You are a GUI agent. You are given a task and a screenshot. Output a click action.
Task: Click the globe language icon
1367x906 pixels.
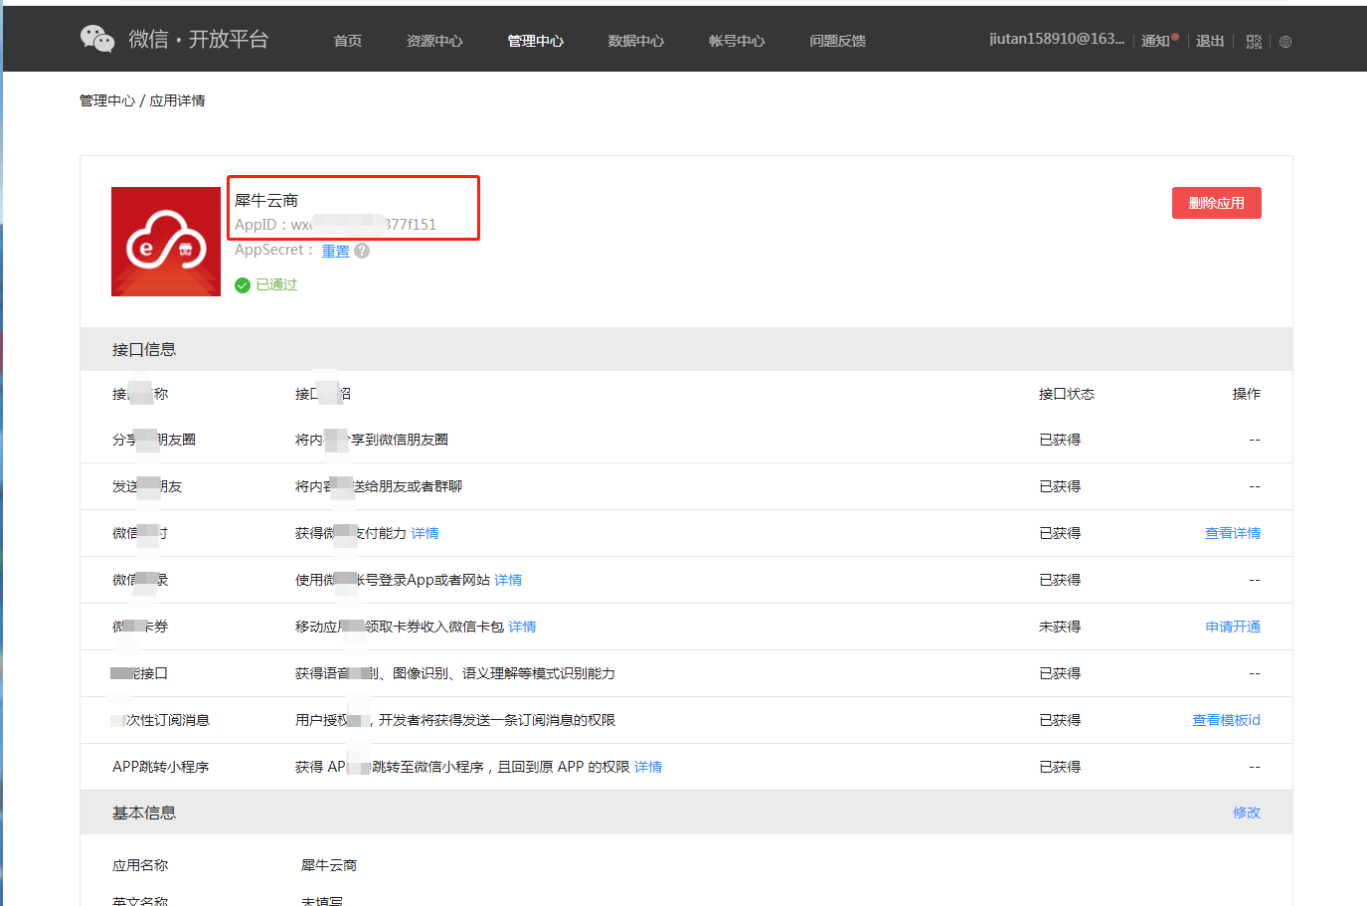(1285, 42)
